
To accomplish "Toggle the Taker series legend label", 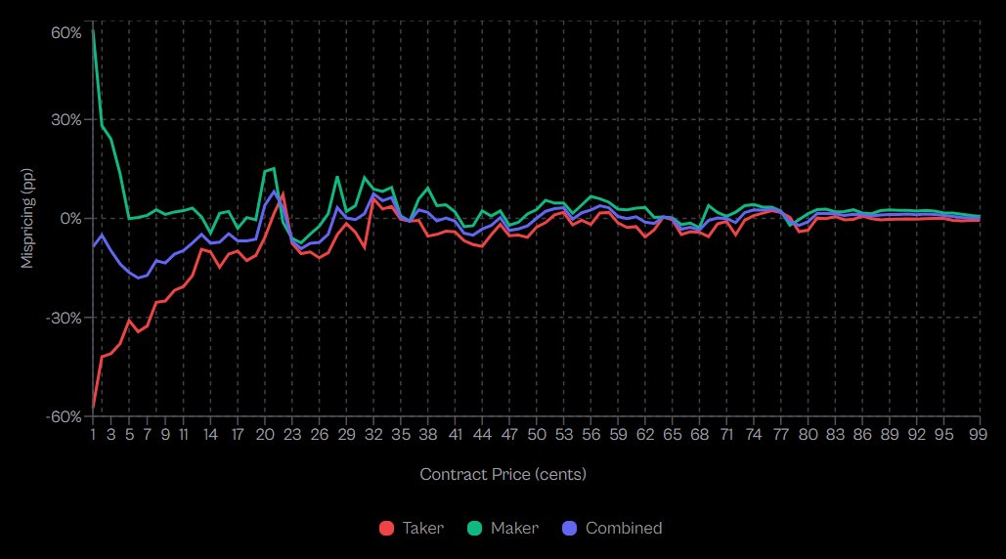I will 422,529.
